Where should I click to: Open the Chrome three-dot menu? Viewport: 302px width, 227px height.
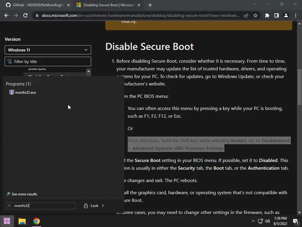click(x=296, y=15)
